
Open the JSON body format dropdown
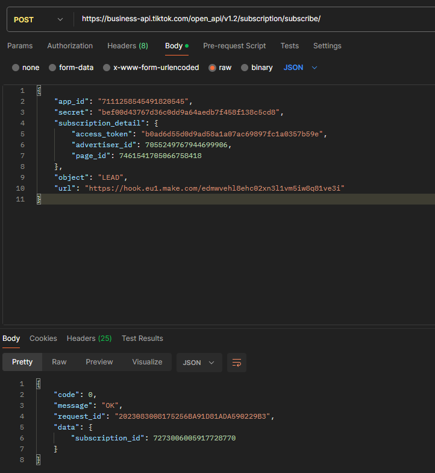[300, 68]
